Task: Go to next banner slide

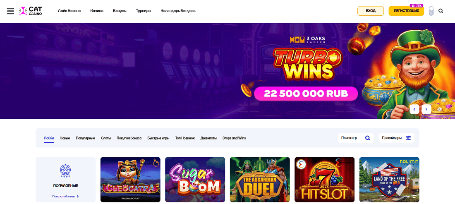Action: (426, 109)
